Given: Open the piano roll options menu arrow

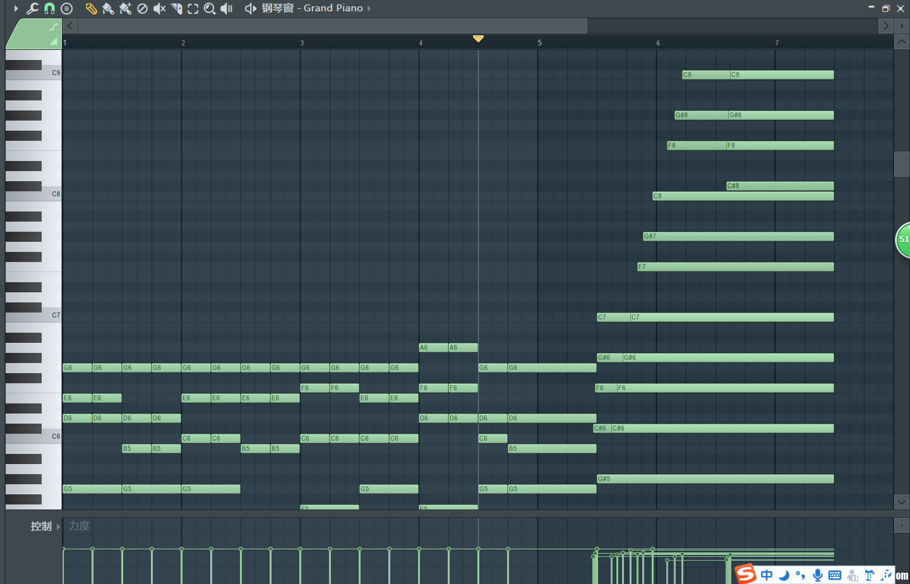Looking at the screenshot, I should coord(16,8).
